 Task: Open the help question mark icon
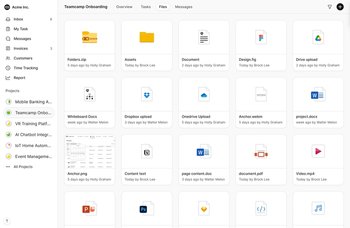[7, 221]
